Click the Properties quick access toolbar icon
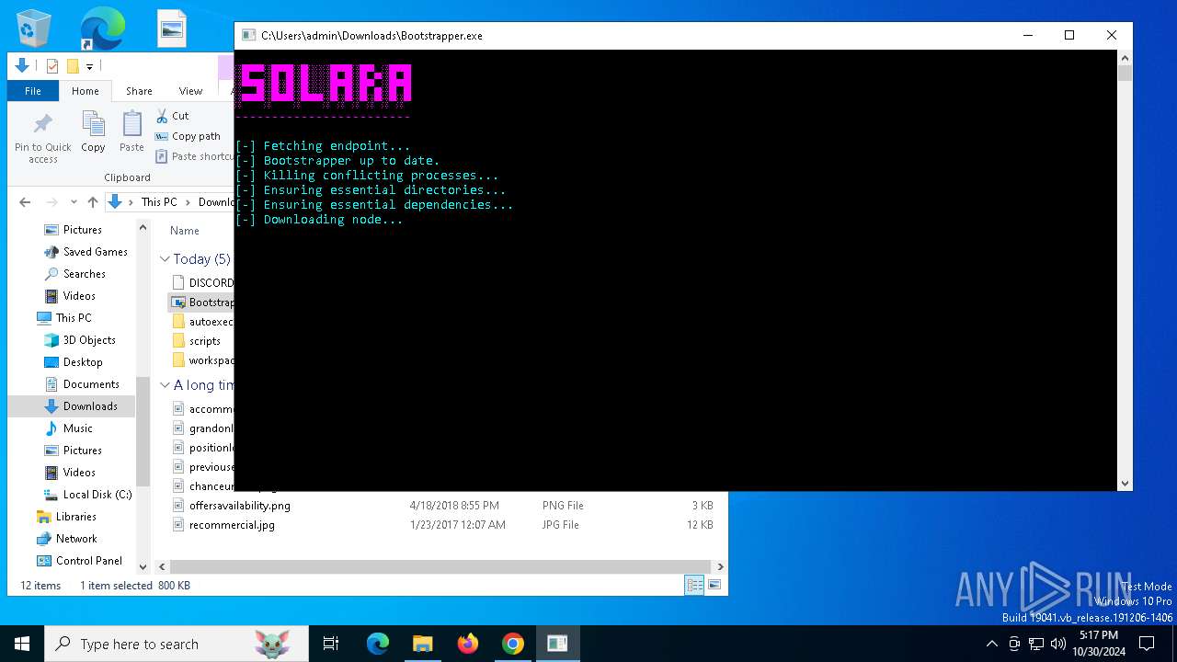The image size is (1177, 662). coord(52,66)
